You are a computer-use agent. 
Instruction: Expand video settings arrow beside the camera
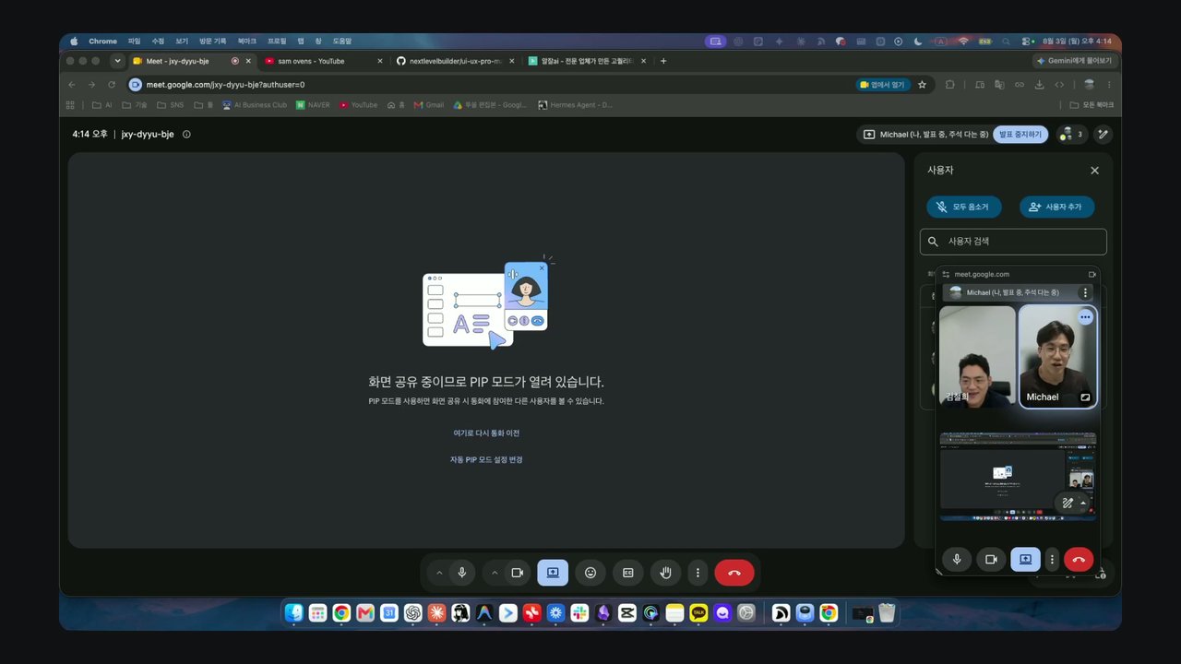coord(495,573)
